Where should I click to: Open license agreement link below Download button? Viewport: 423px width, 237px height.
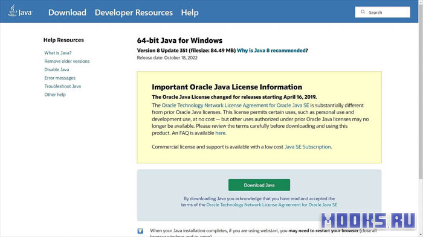point(272,204)
